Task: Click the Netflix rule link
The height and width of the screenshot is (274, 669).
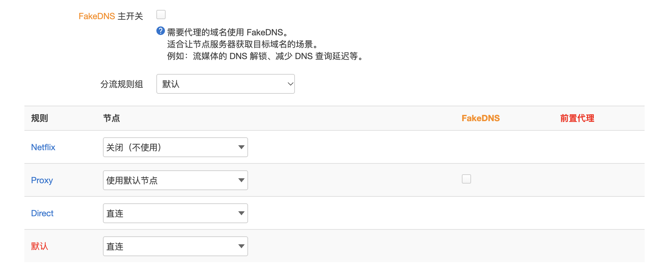Action: (43, 147)
